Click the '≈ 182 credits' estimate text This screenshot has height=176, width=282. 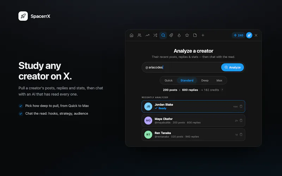[210, 90]
